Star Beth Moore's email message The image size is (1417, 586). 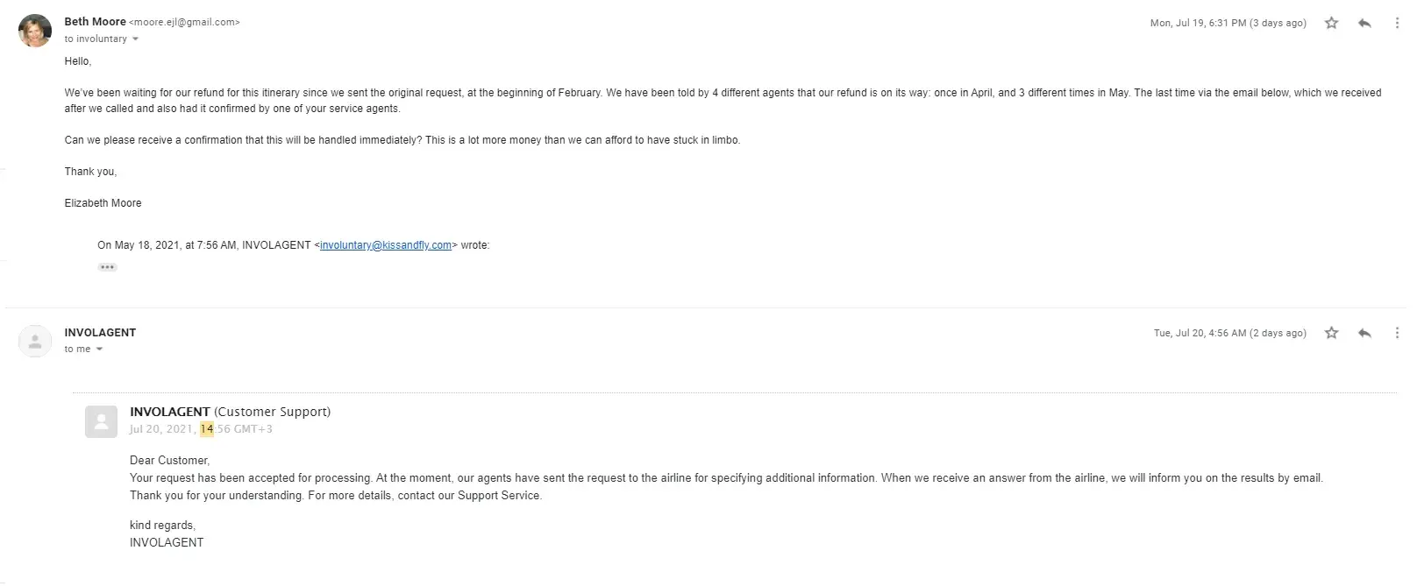pyautogui.click(x=1331, y=23)
